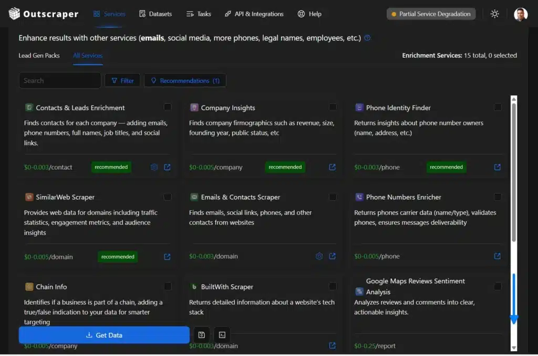Open the Tasks menu
The image size is (538, 356).
198,14
